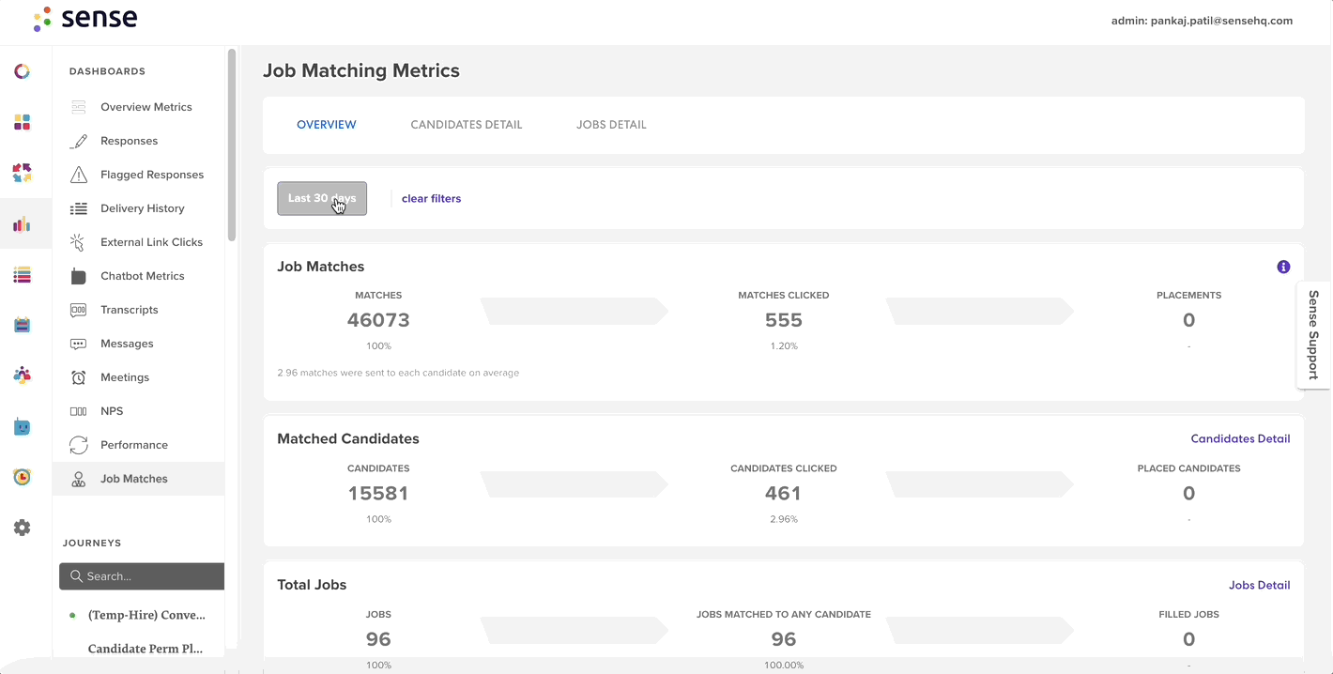Screen dimensions: 1333x674
Task: Click the Meetings alarm clock icon
Action: click(x=79, y=377)
